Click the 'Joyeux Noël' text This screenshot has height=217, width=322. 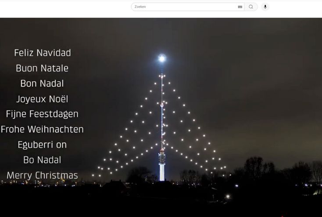[x=42, y=99]
